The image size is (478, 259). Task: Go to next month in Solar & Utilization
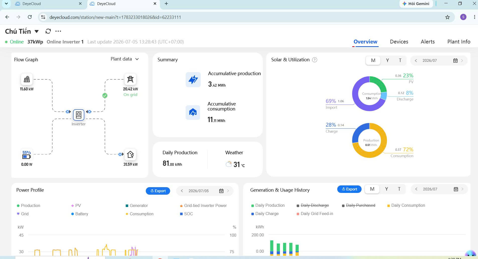pyautogui.click(x=462, y=61)
